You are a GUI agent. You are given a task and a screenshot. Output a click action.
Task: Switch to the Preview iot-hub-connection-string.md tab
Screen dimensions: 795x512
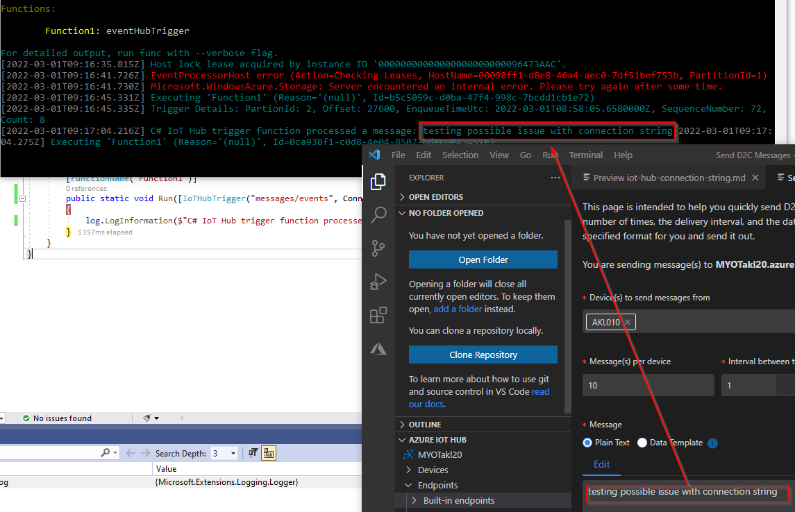tap(669, 178)
